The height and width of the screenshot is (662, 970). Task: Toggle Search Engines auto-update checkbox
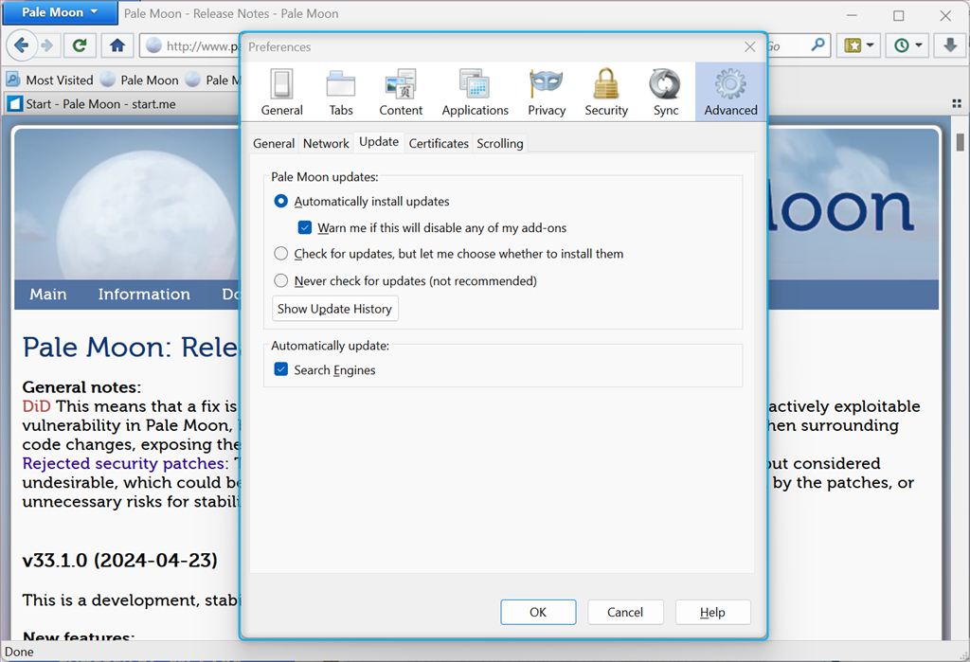tap(280, 369)
